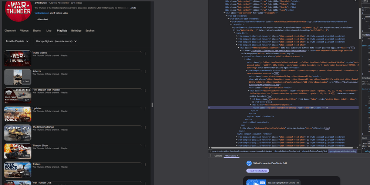This screenshot has width=370, height=185.
Task: Open options menu for Music Videos playlist
Action: pos(145,53)
